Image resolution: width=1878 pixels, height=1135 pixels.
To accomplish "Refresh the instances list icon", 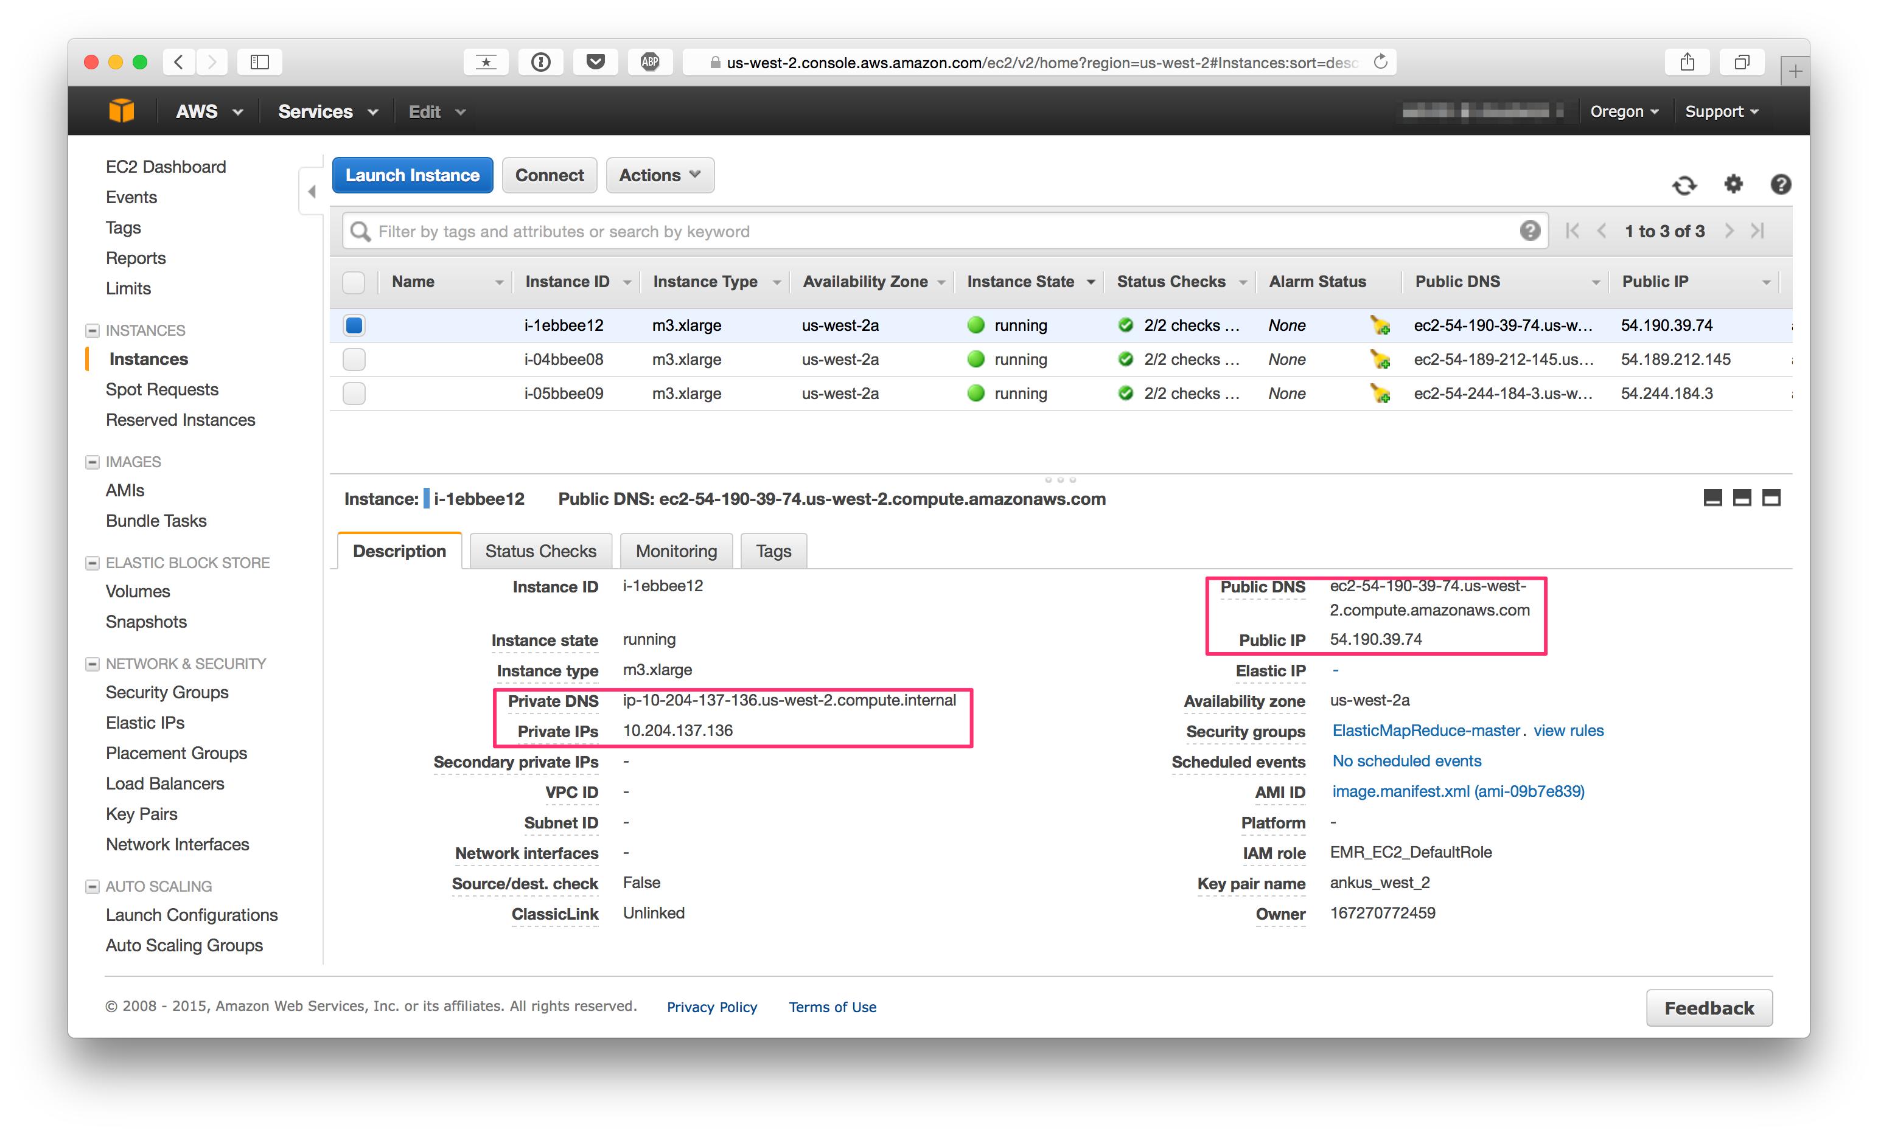I will click(1684, 185).
